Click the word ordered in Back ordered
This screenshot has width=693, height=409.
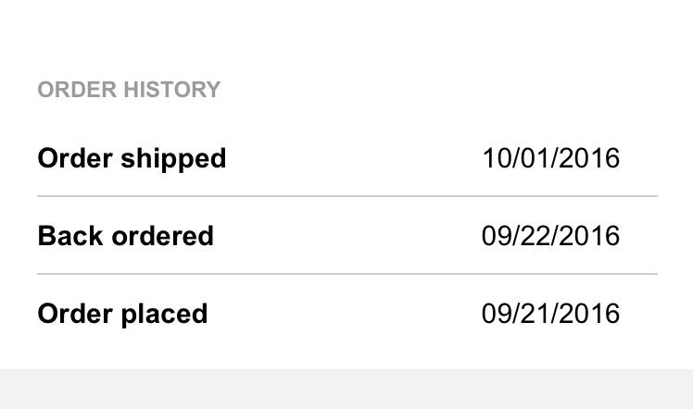click(x=163, y=236)
